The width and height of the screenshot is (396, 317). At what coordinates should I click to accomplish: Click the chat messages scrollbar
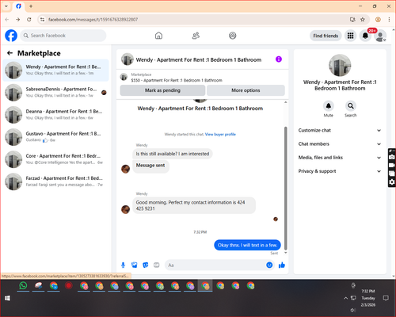tap(285, 188)
